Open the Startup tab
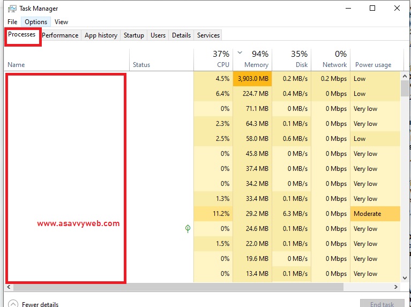 point(133,35)
